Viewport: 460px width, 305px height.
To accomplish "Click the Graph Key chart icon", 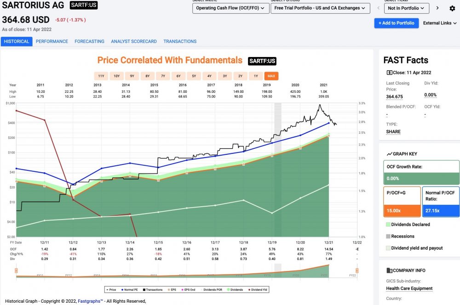I will click(389, 154).
